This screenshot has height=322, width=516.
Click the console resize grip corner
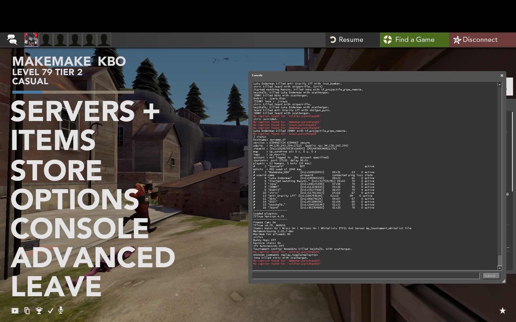click(504, 281)
